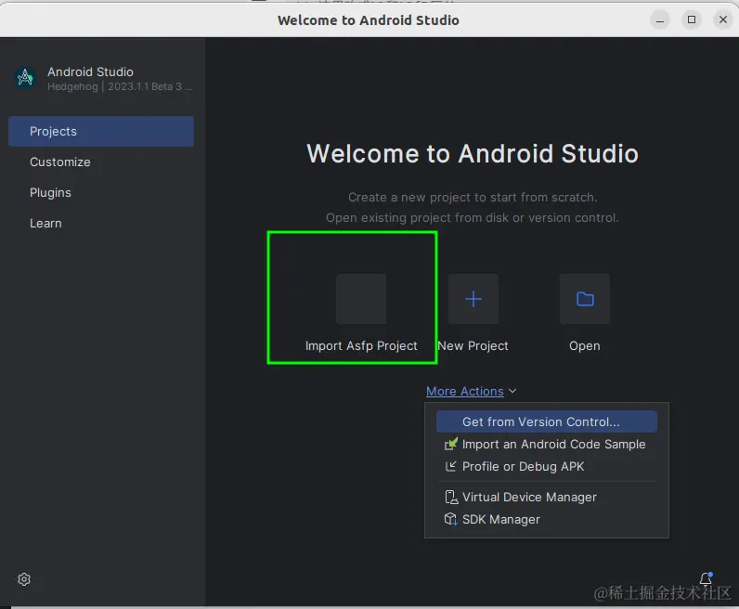Select Import an Android Code Sample
739x609 pixels.
(x=547, y=444)
